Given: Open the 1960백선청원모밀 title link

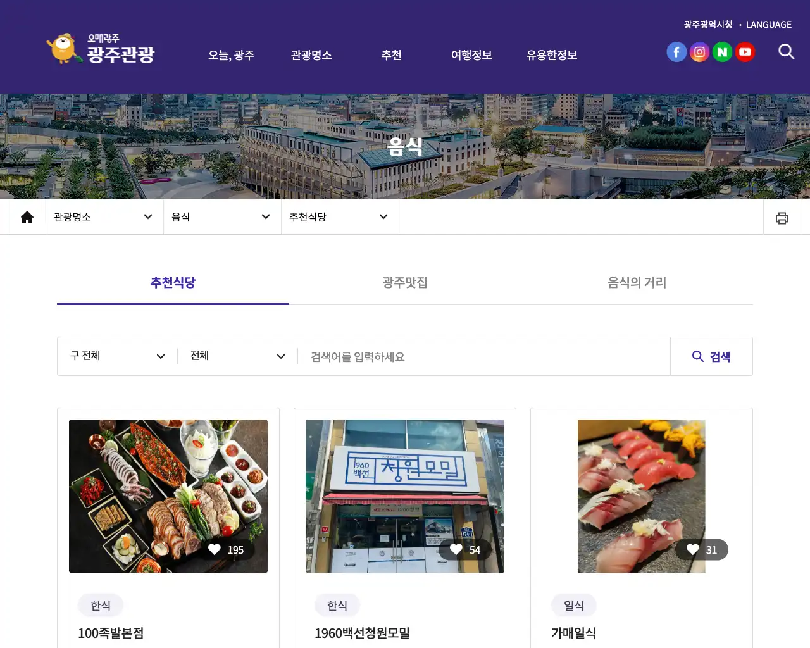Looking at the screenshot, I should tap(362, 633).
